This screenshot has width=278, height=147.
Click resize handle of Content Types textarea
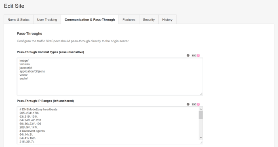[201, 94]
